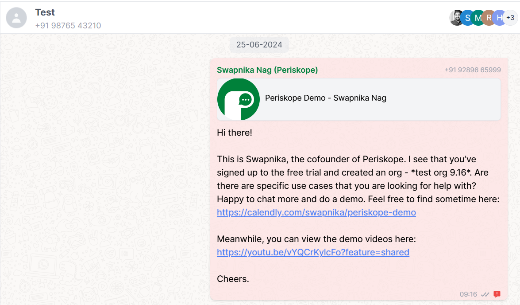520x305 pixels.
Task: Click sender name Swapnika Nag (Periskope)
Action: pos(267,70)
